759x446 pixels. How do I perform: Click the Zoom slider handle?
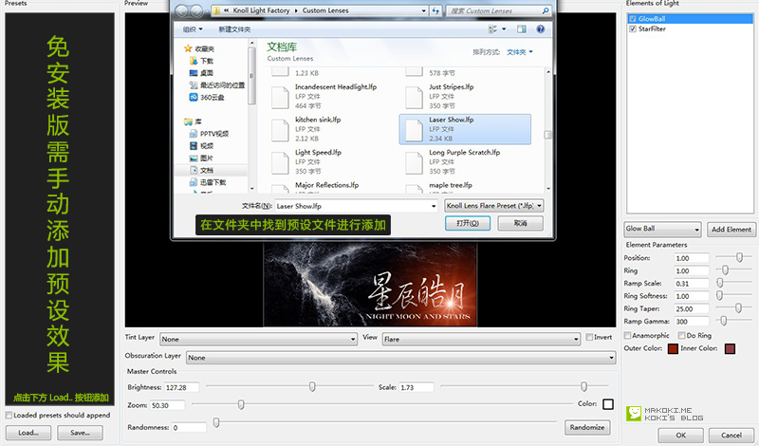coord(241,404)
